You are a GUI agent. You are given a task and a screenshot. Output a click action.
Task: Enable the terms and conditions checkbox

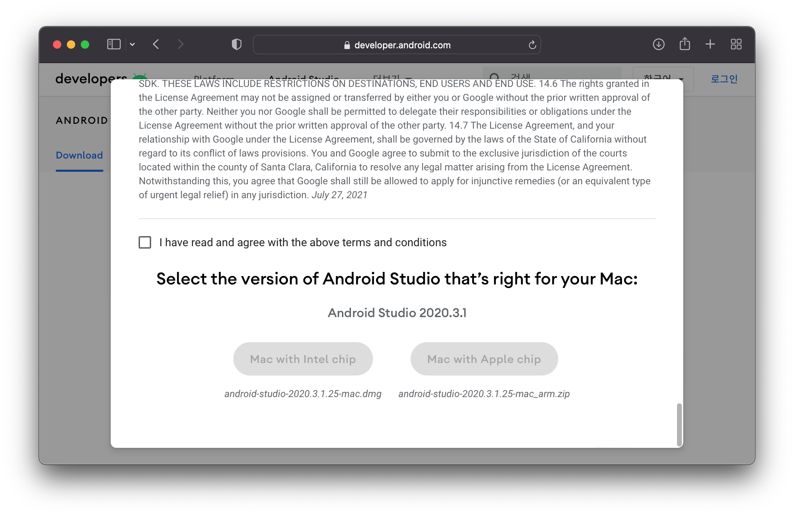145,242
